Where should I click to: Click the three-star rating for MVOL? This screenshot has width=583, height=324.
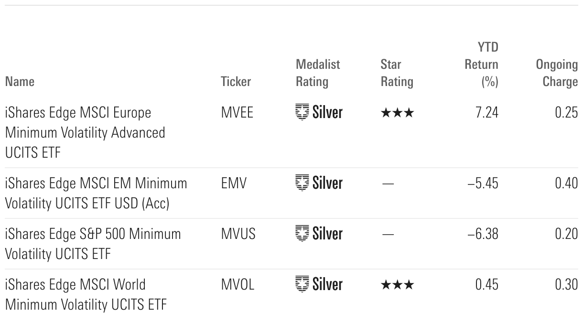(x=397, y=285)
